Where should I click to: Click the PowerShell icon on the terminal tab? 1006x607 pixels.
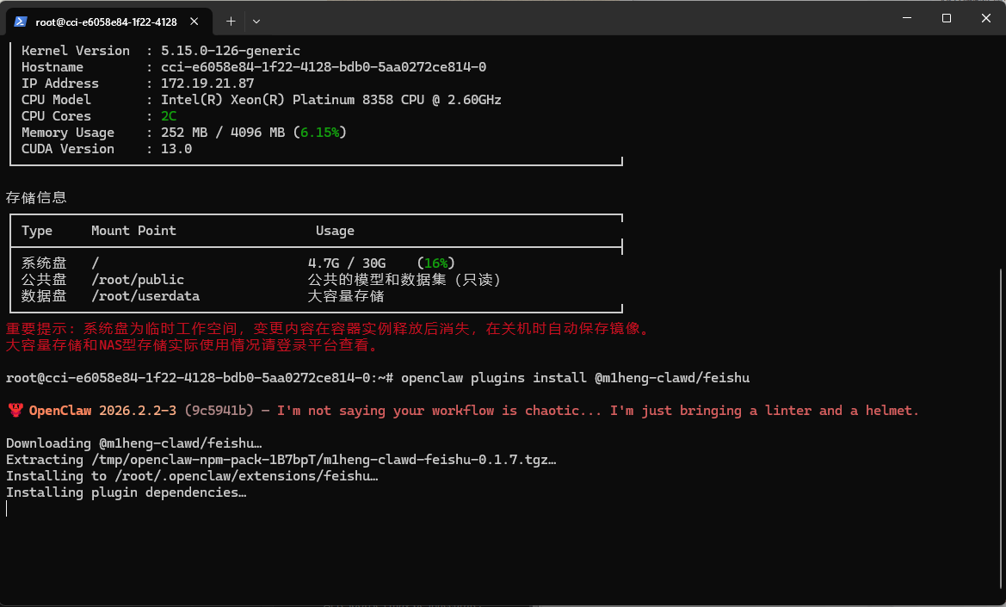[19, 21]
